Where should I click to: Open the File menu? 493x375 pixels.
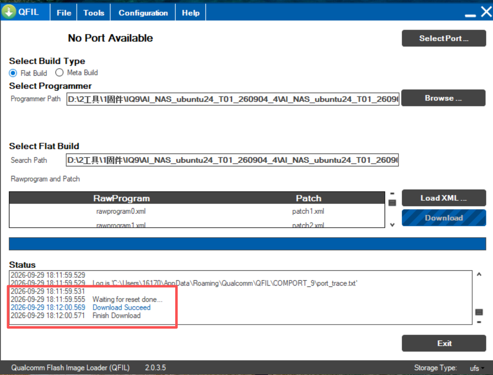point(64,12)
